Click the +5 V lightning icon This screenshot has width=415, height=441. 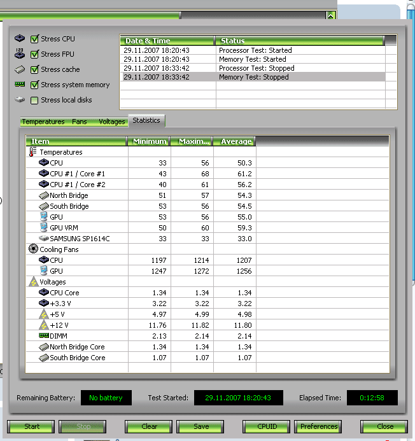point(44,314)
